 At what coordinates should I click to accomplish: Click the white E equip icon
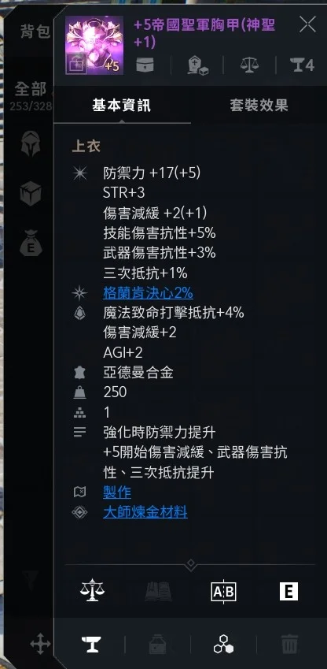288,592
